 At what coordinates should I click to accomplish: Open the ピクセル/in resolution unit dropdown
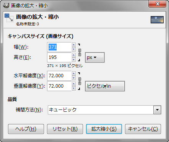(x=105, y=86)
